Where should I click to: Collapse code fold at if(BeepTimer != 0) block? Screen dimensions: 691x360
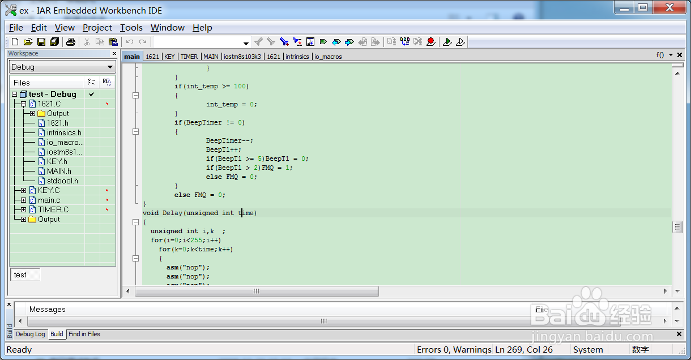coord(135,131)
